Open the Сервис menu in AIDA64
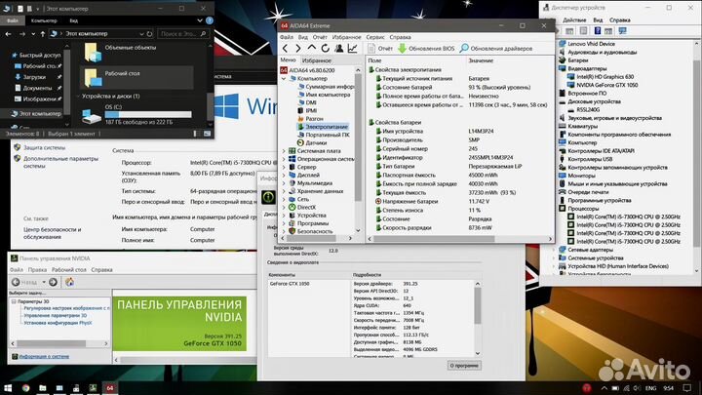The image size is (702, 395). [374, 36]
